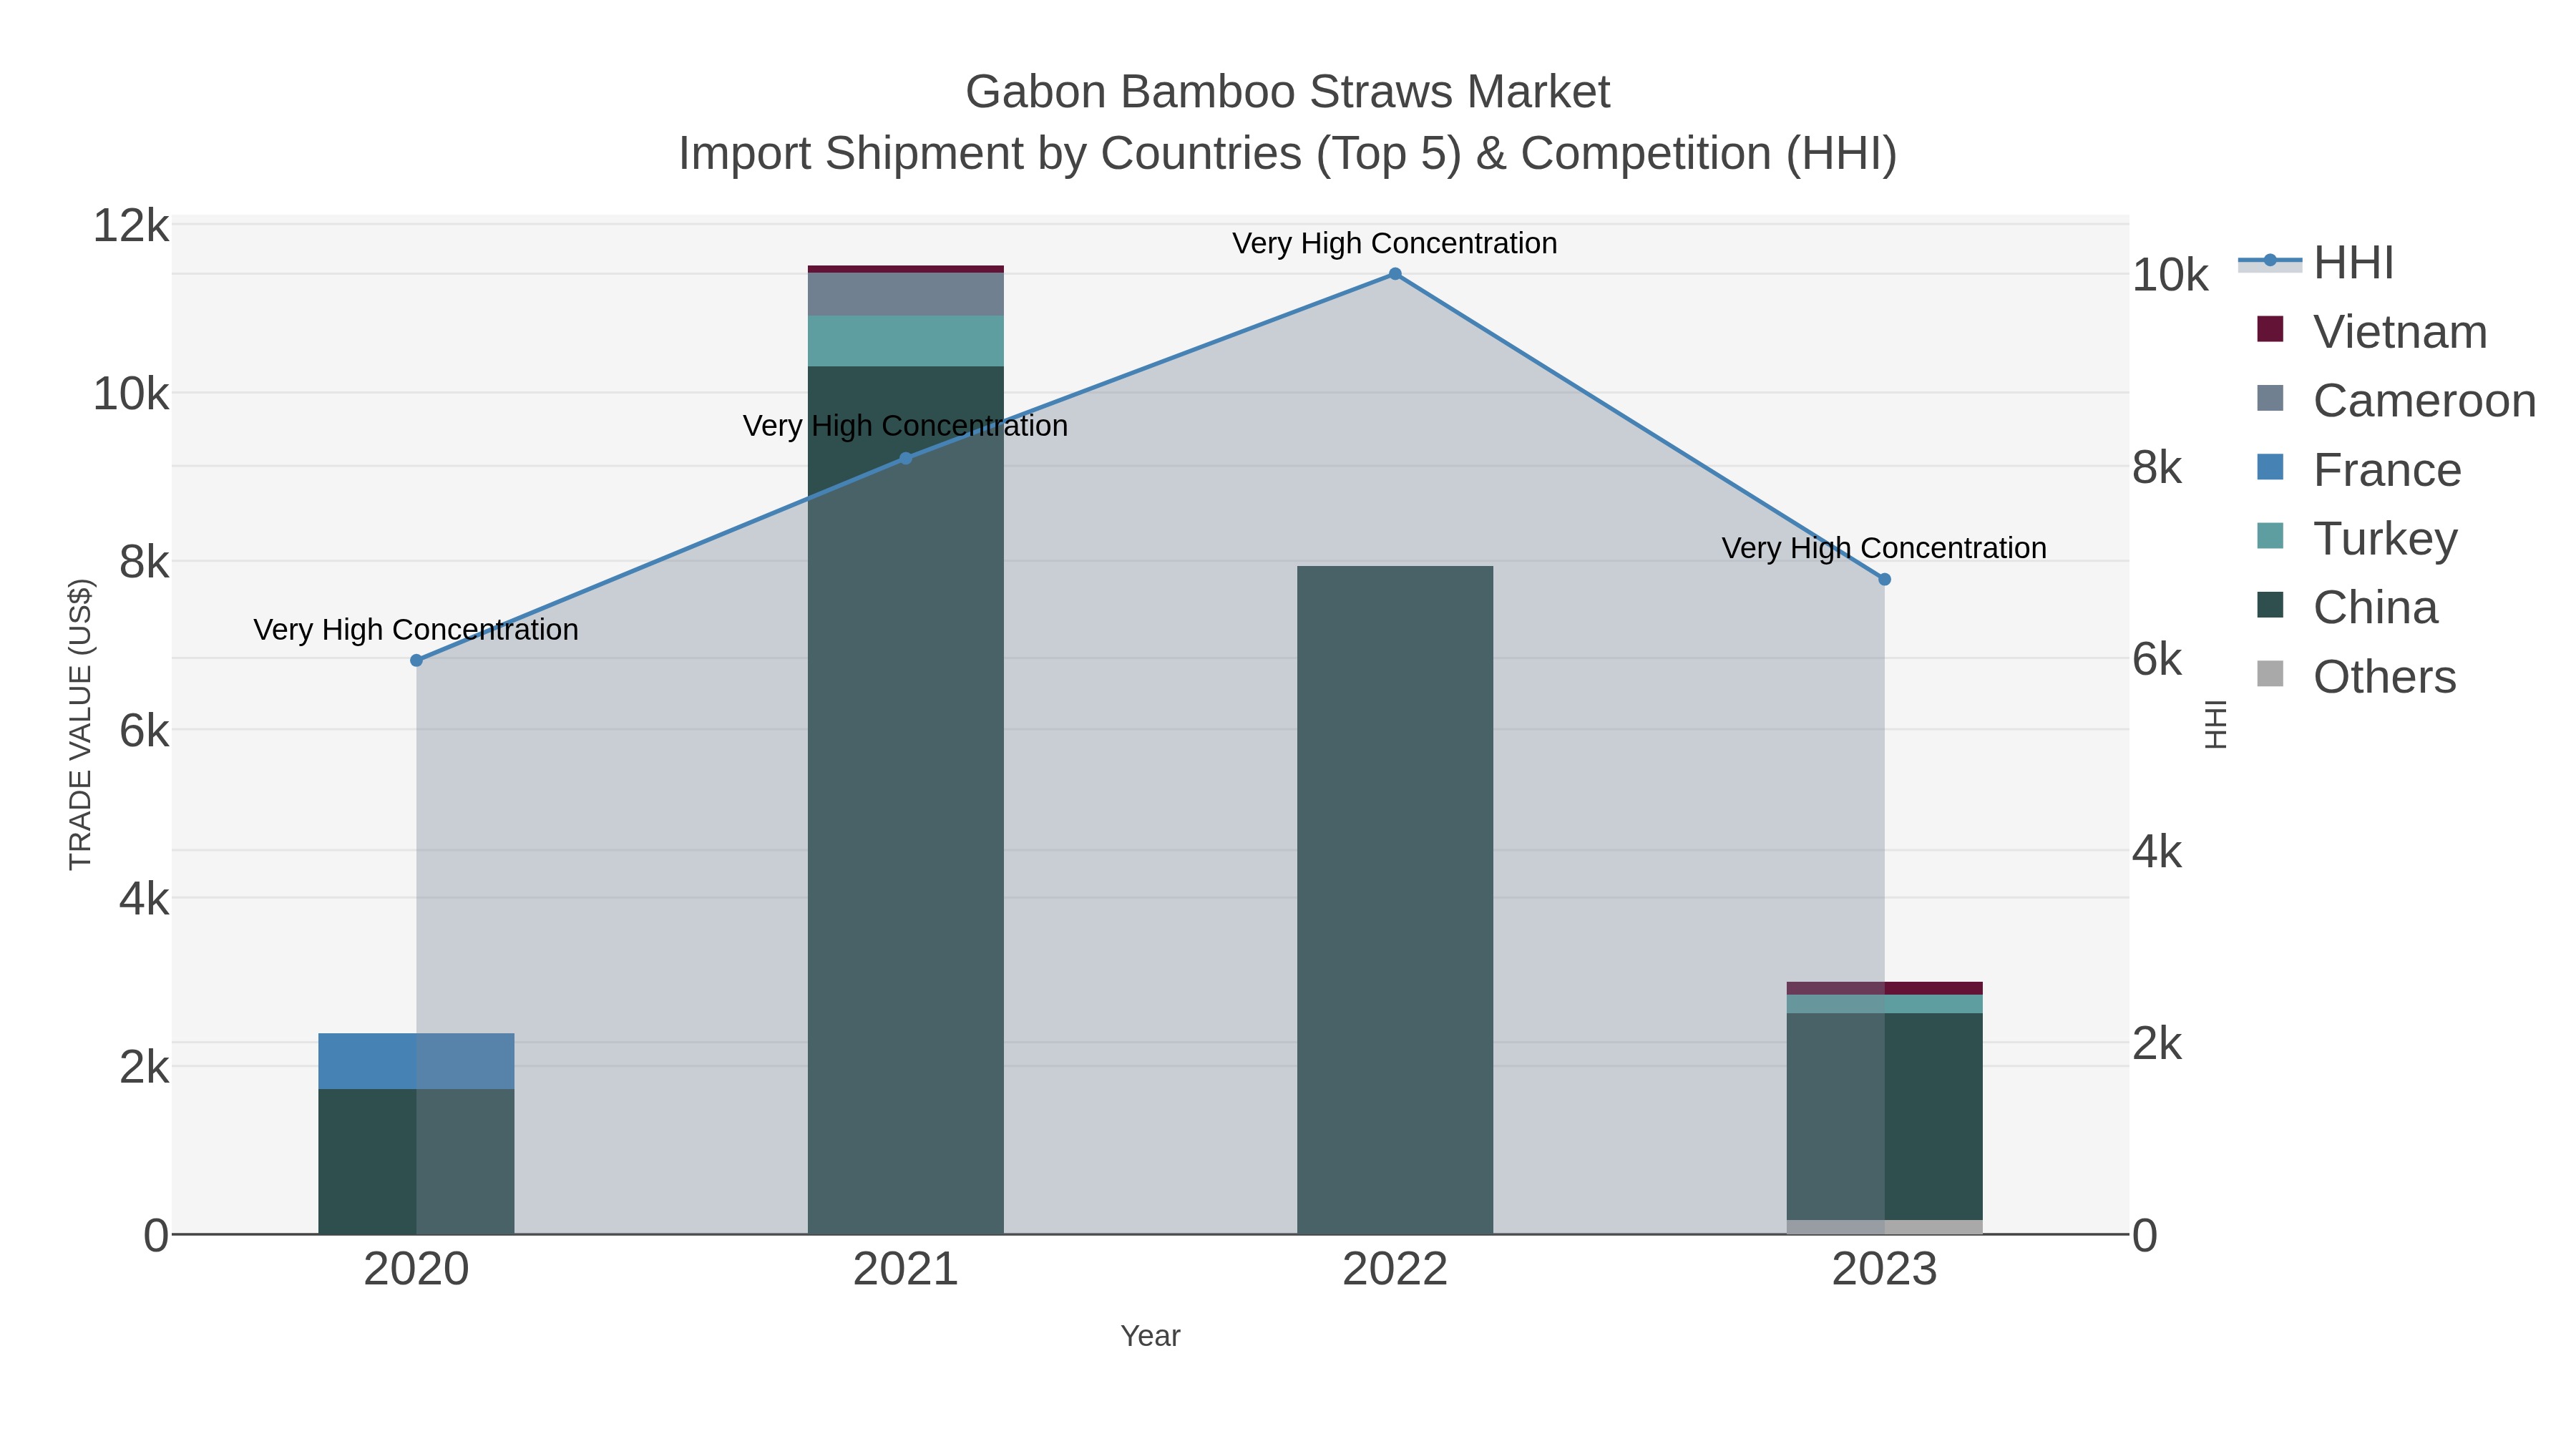The image size is (2576, 1449).
Task: Click the France blue color swatch
Action: (x=2270, y=467)
